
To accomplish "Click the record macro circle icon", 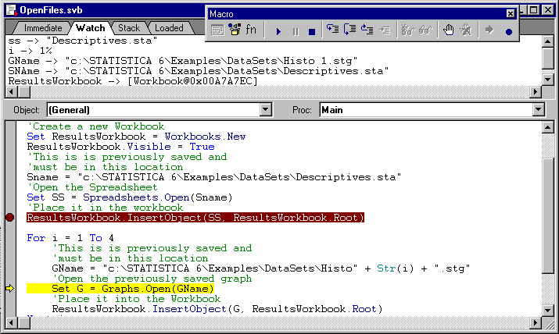I will pos(509,31).
